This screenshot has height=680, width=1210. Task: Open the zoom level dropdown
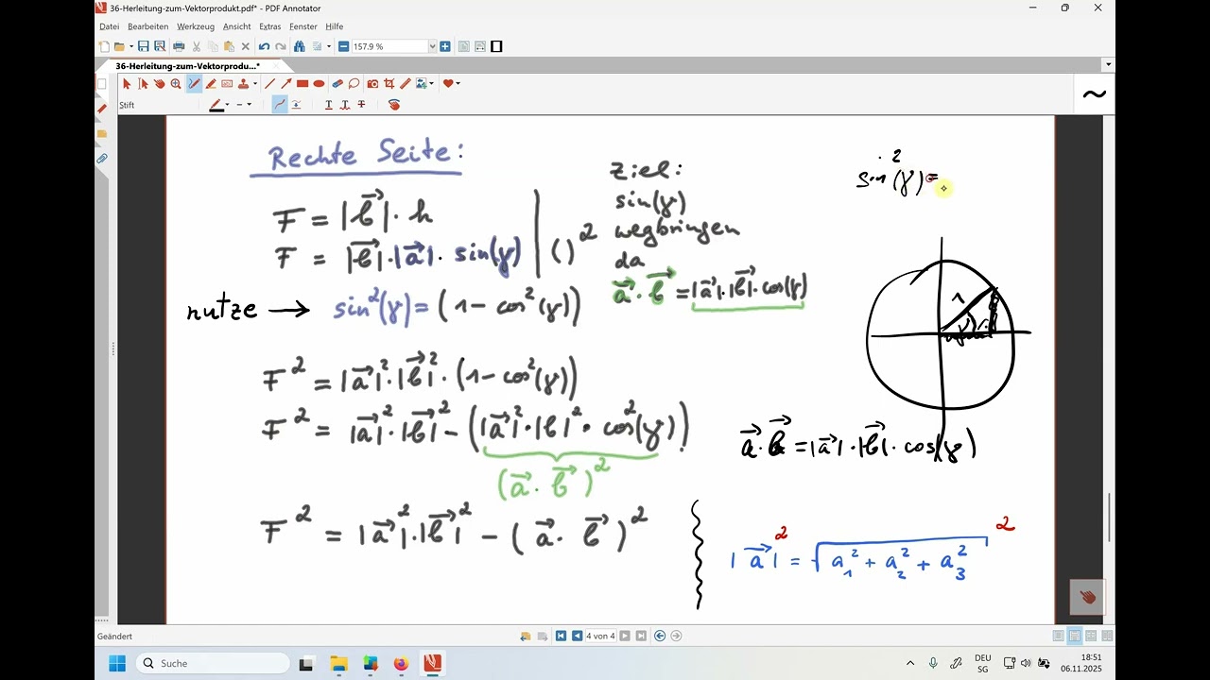pos(432,46)
